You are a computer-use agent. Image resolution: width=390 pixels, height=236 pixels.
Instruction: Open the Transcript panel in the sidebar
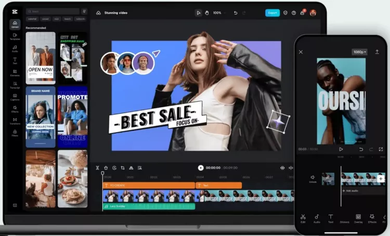pos(15,85)
